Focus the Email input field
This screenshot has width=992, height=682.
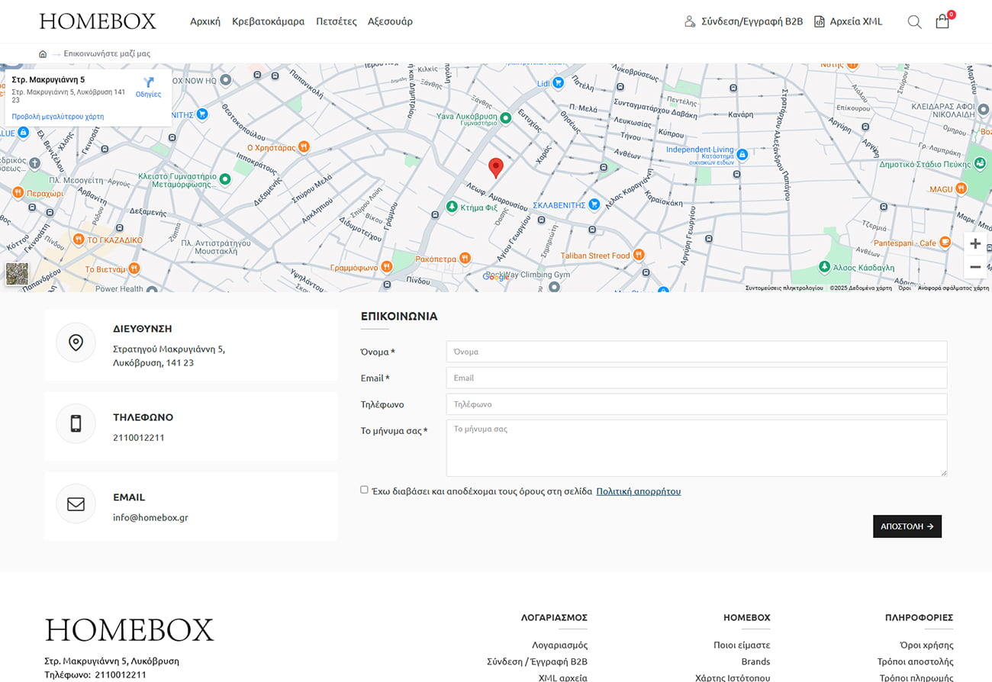(697, 378)
